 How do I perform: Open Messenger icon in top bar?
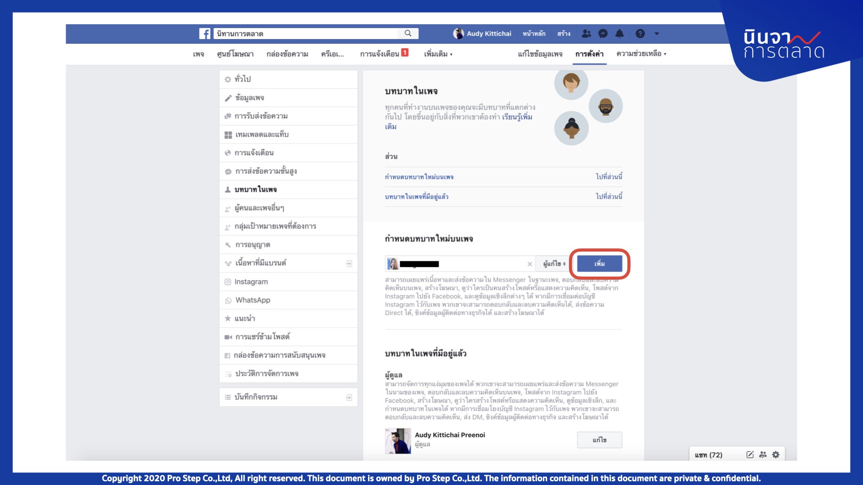(603, 34)
